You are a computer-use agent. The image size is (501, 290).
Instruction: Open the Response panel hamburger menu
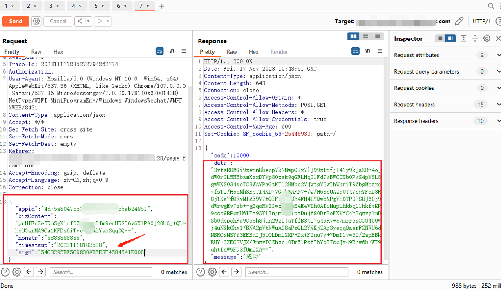pyautogui.click(x=380, y=51)
